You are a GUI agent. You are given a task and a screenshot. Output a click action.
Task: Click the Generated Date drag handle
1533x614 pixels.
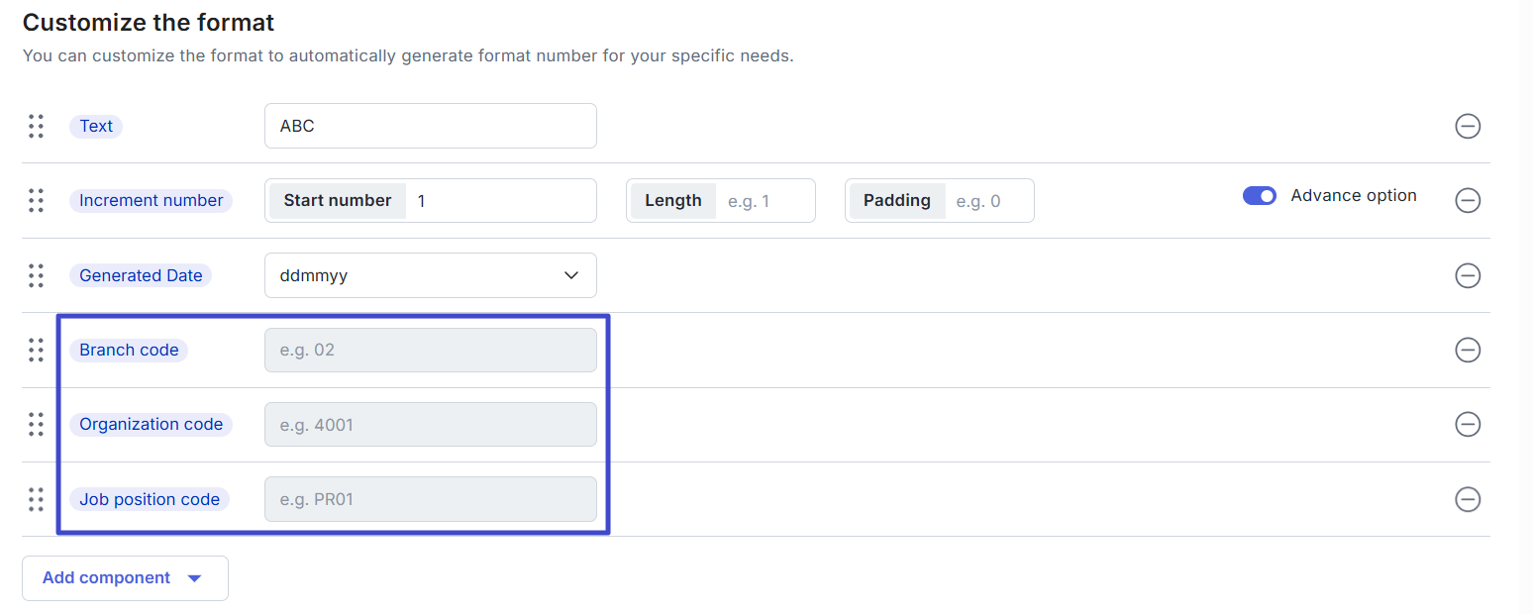[x=37, y=275]
